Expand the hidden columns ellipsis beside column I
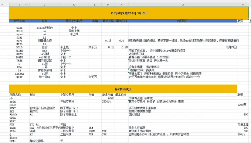 [27, 5]
